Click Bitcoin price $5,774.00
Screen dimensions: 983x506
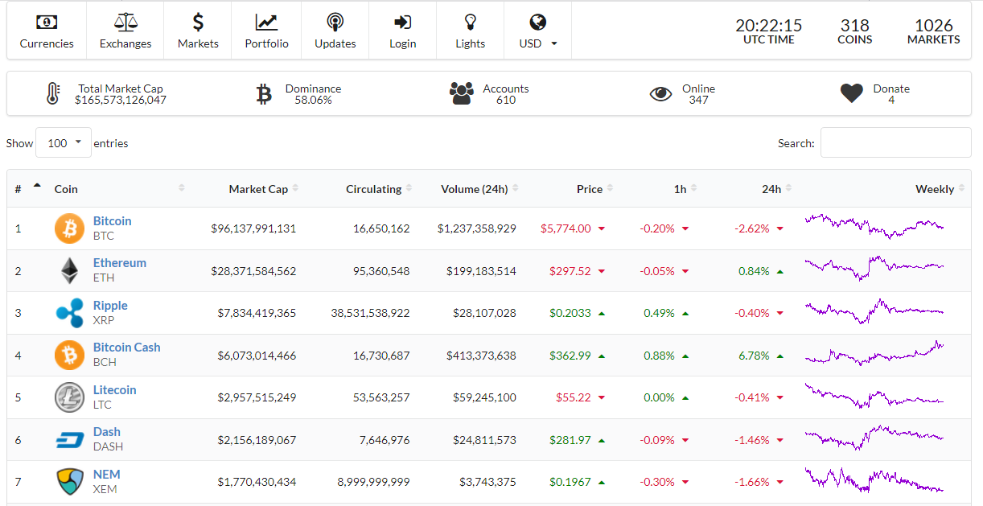(566, 228)
